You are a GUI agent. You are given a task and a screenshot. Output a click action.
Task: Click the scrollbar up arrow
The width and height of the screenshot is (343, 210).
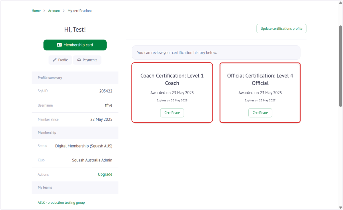(x=340, y=3)
